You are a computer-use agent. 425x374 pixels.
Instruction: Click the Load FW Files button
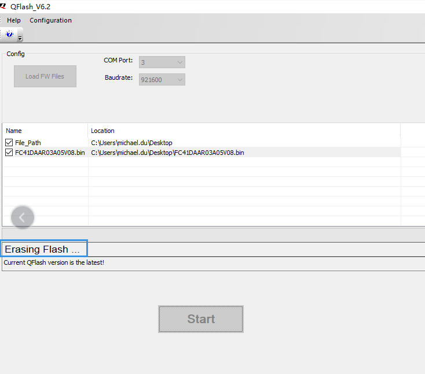[x=45, y=76]
